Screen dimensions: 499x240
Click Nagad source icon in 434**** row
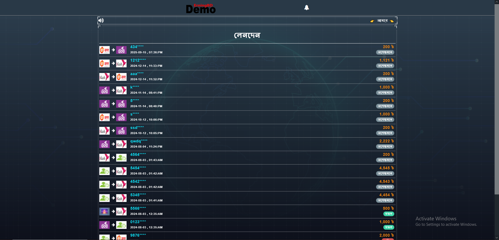[x=104, y=50]
